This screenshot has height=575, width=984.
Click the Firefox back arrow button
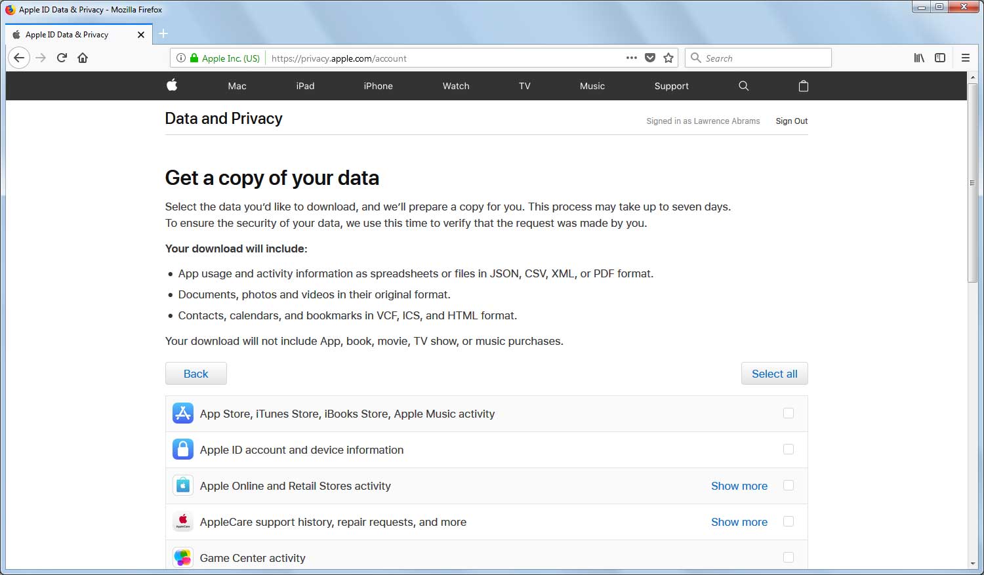[19, 58]
